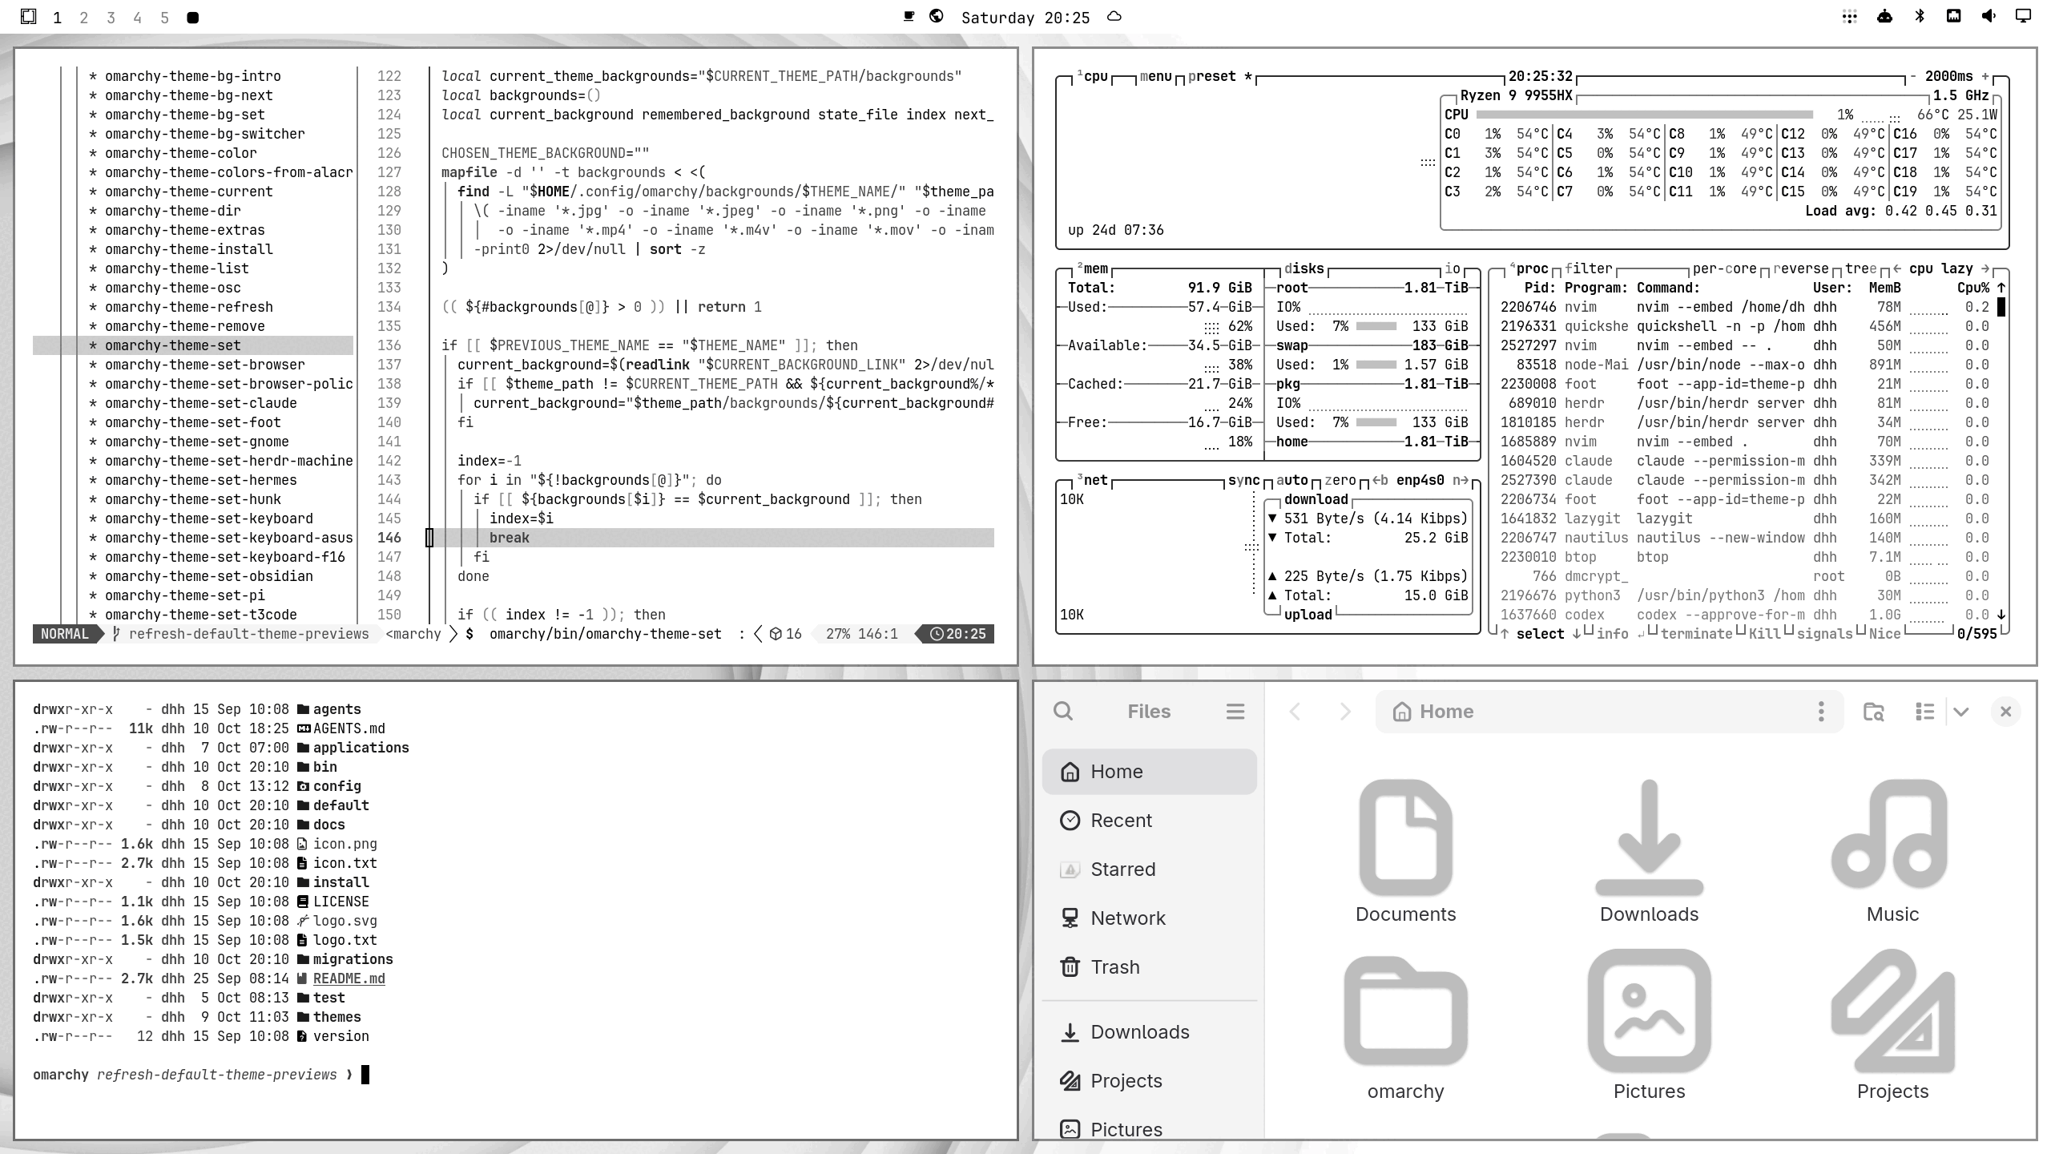
Task: Click the volume speaker icon in top bar
Action: pyautogui.click(x=1989, y=16)
